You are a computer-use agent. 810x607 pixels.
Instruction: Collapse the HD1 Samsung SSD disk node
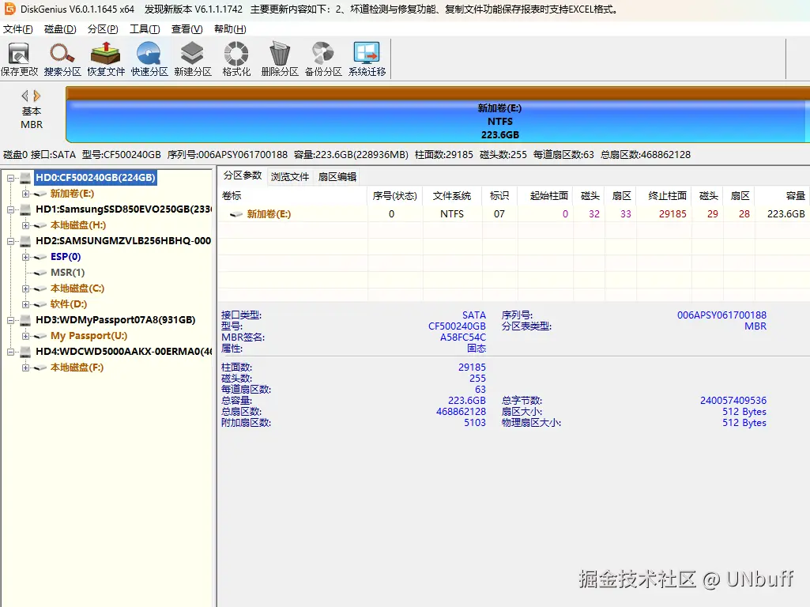click(x=10, y=209)
